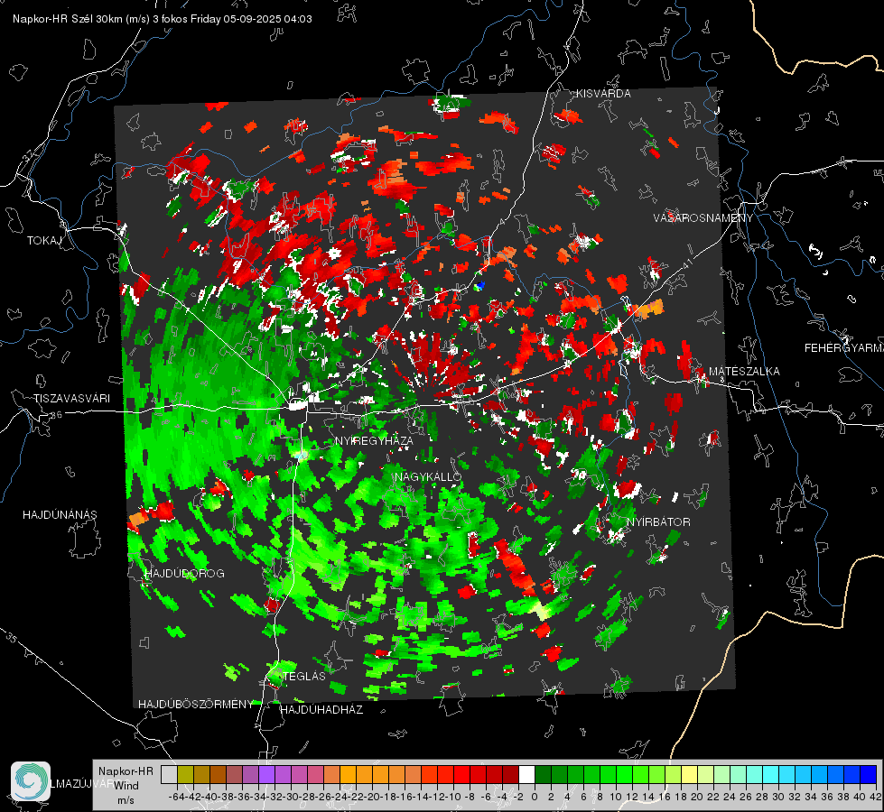Select the white legend swatch between -2 and 0
The image size is (884, 812).
526,774
